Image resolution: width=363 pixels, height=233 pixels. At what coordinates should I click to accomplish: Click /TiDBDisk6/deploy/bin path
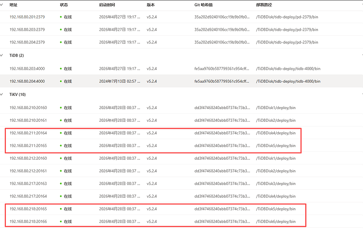276,221
